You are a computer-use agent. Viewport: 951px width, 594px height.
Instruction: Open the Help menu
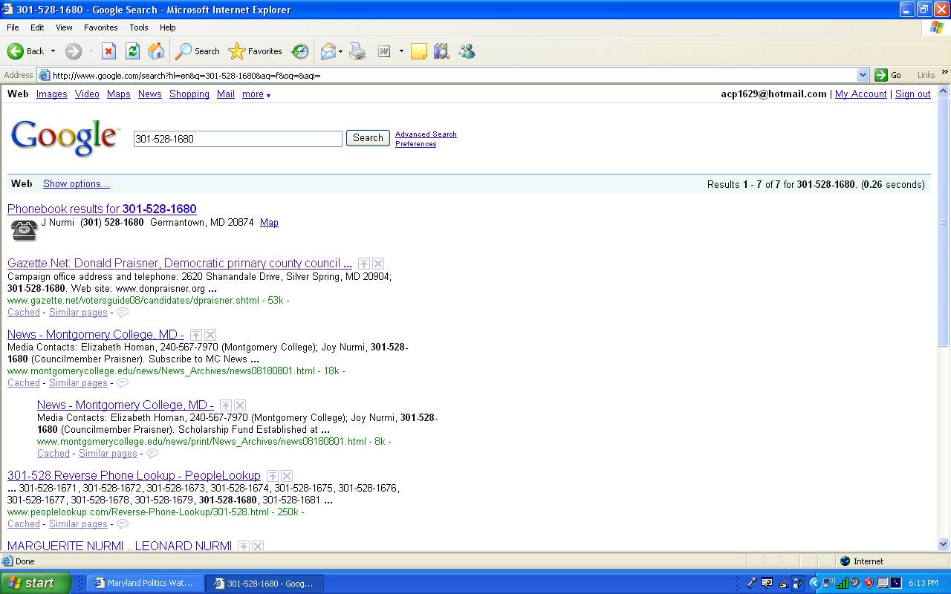(168, 27)
